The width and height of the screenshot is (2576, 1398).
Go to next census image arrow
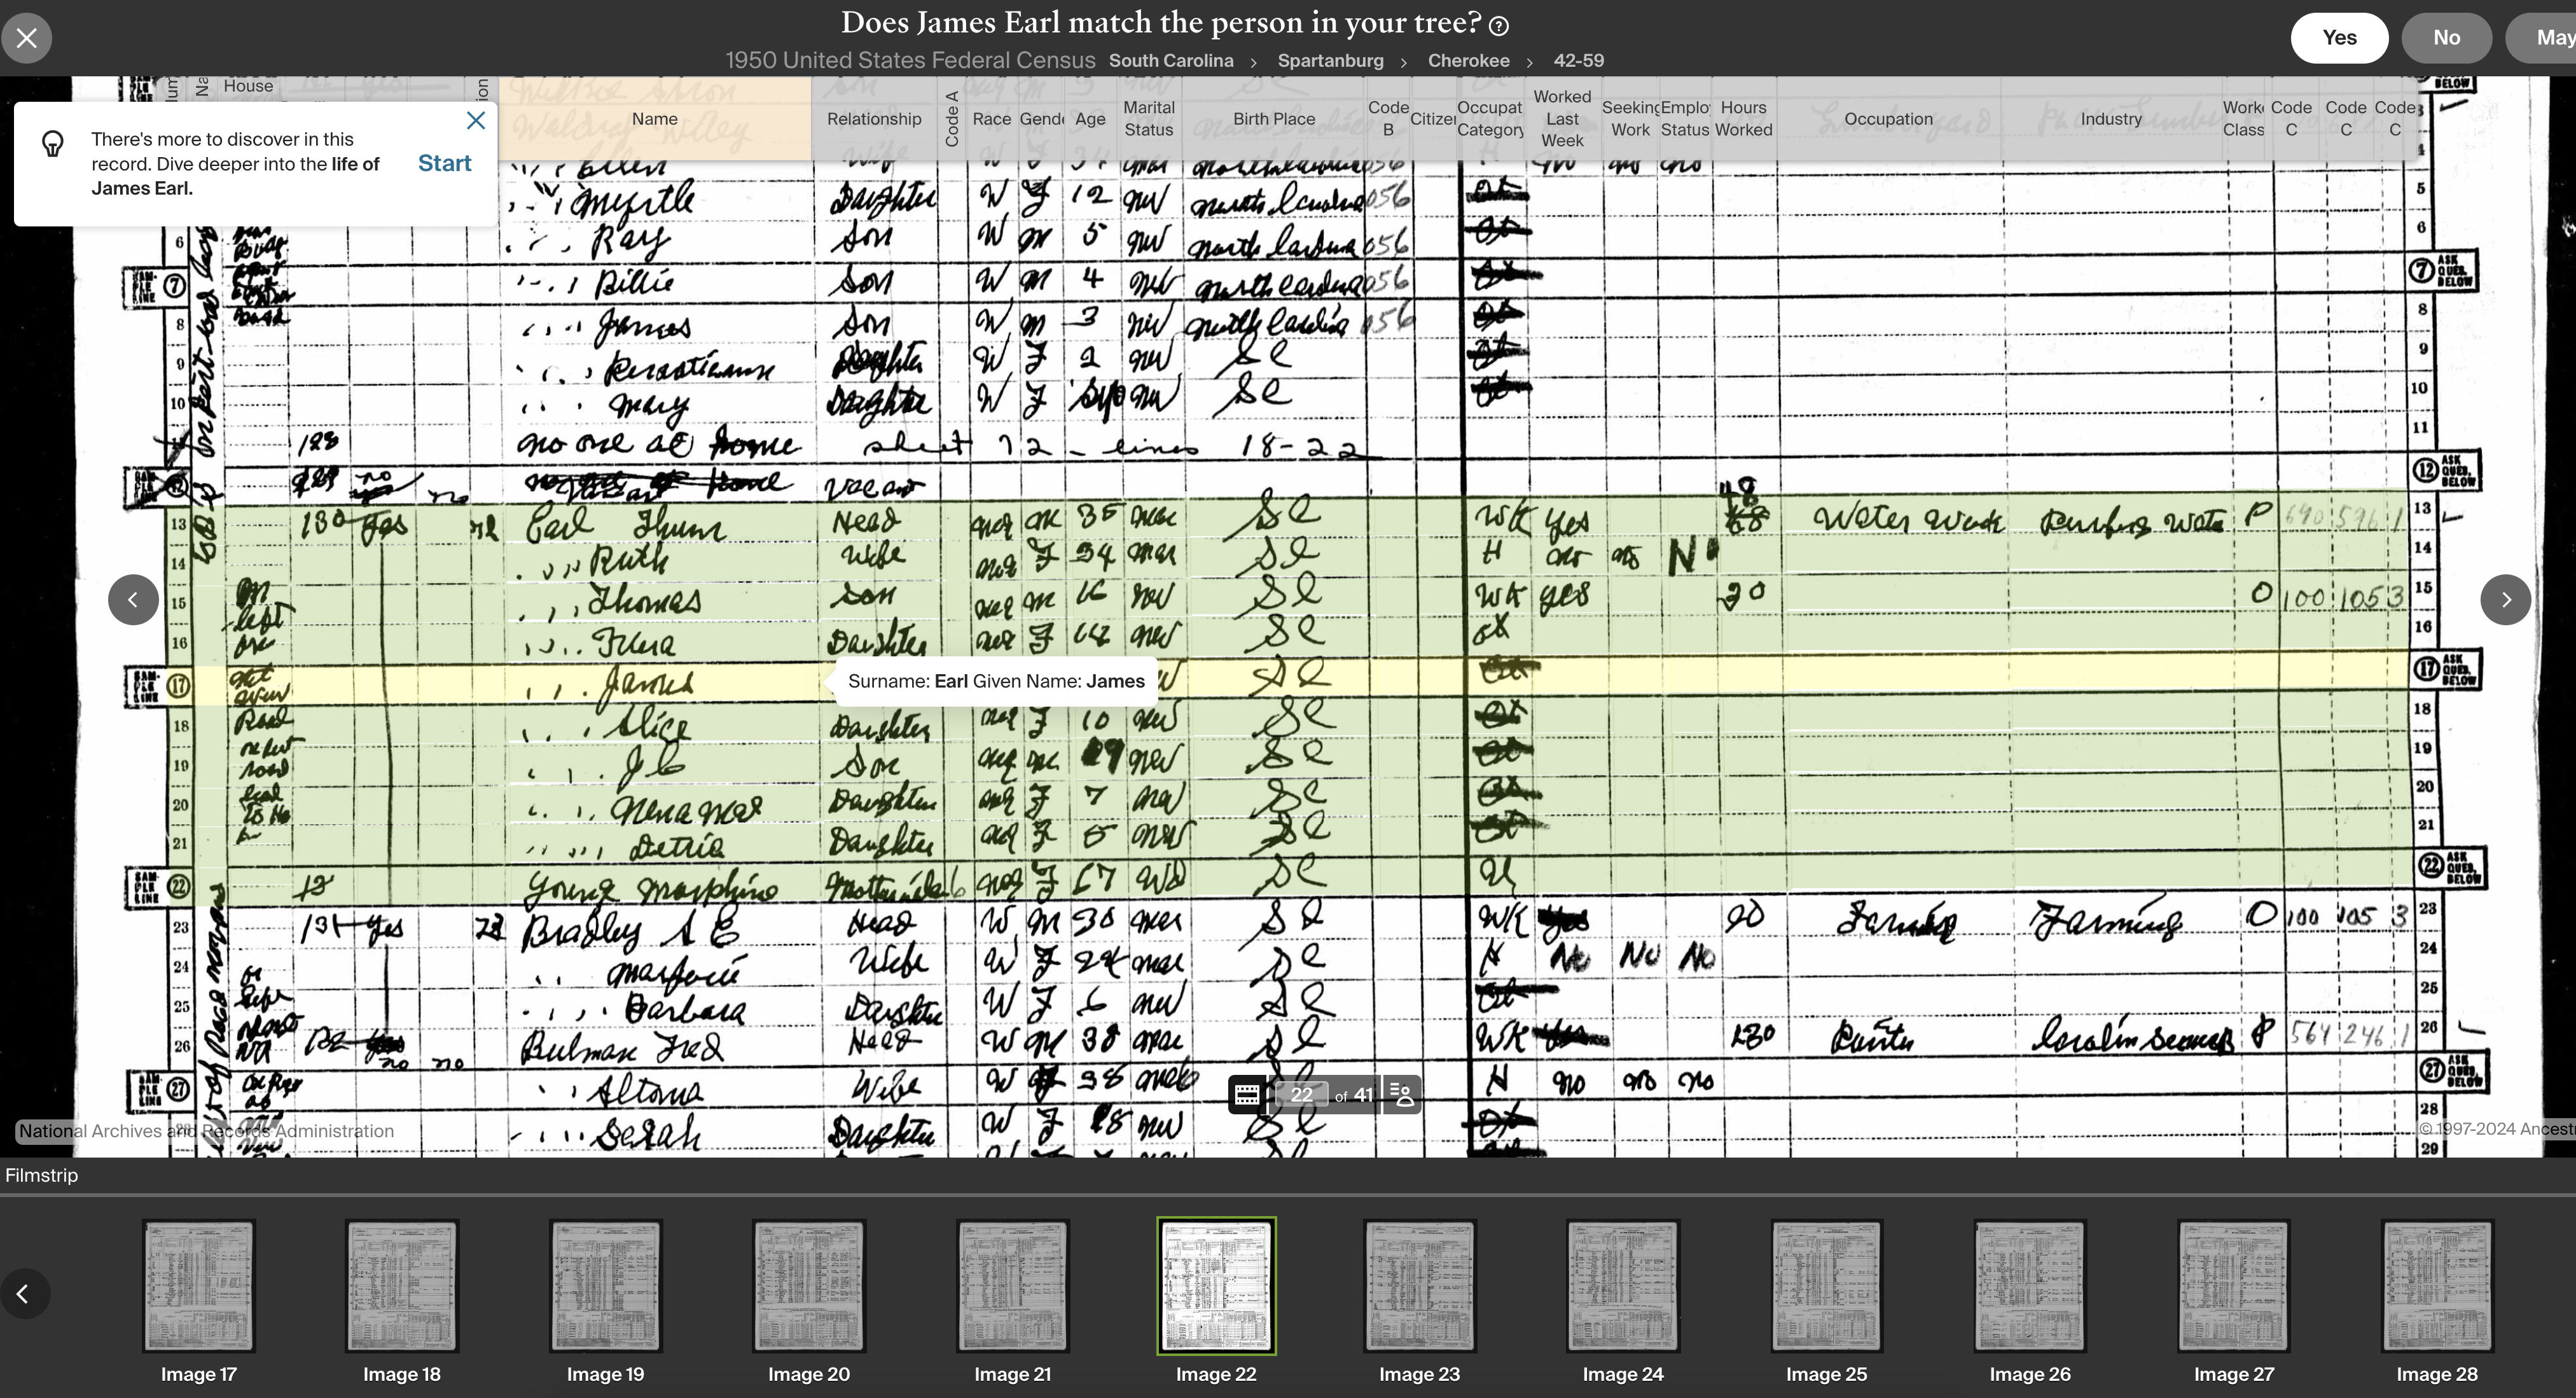2505,600
